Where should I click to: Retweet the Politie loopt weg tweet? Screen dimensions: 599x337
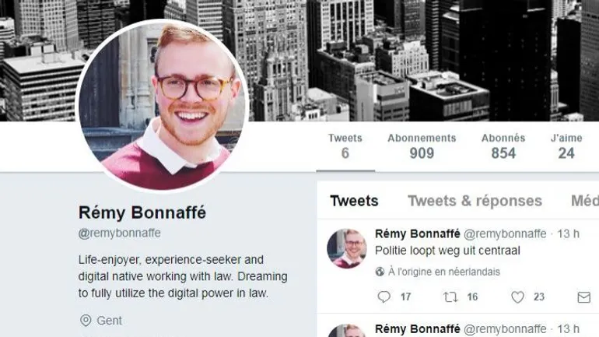[x=450, y=297]
